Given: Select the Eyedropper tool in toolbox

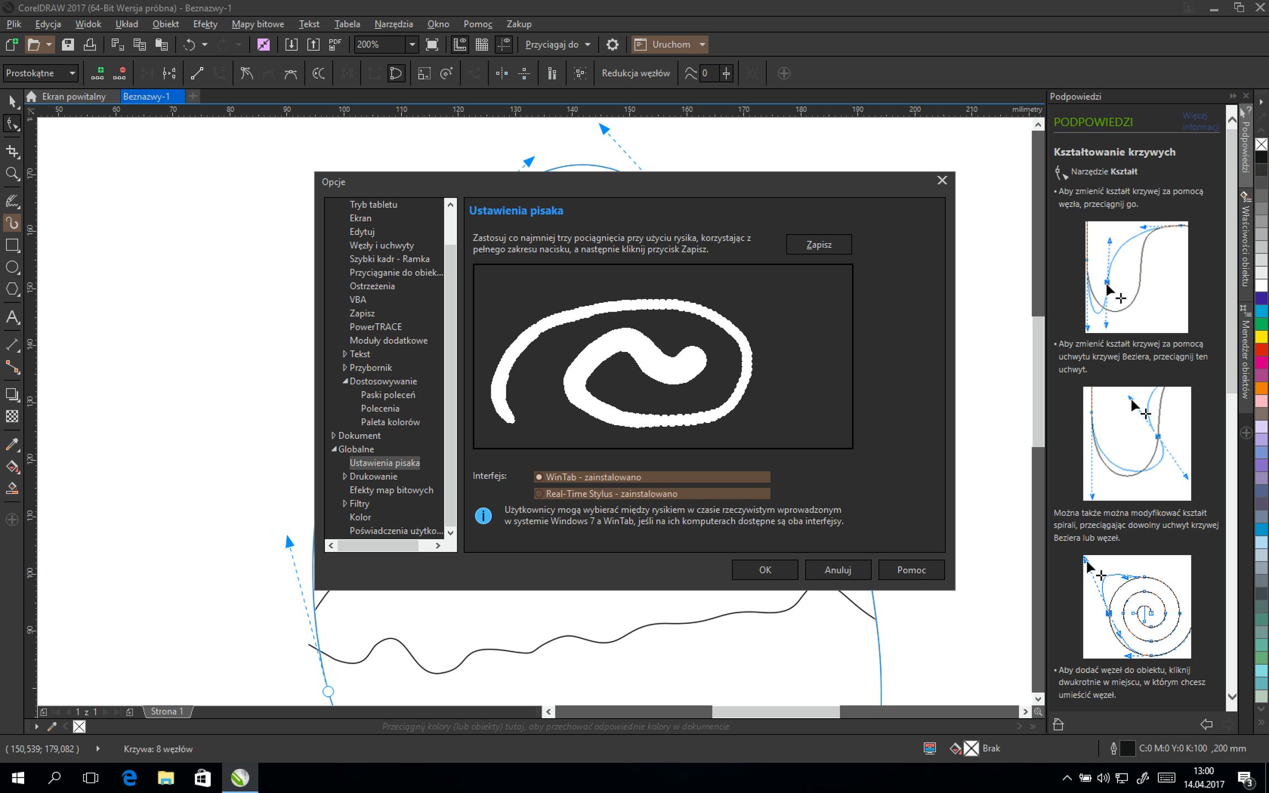Looking at the screenshot, I should [12, 444].
